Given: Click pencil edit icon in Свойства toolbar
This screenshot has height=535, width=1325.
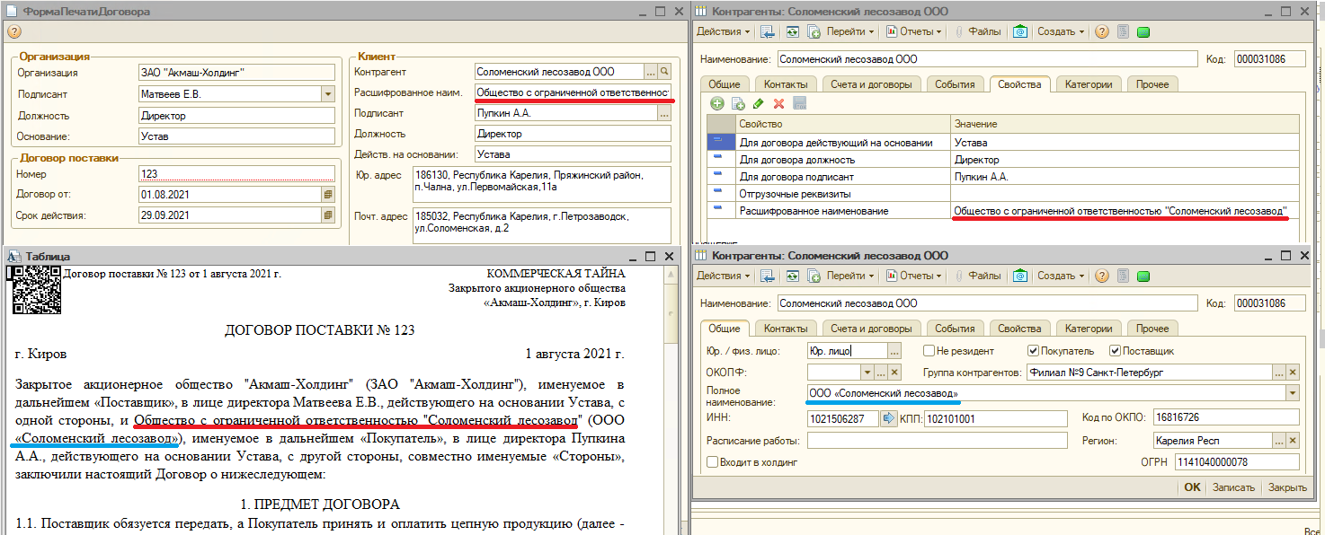Looking at the screenshot, I should coord(758,103).
